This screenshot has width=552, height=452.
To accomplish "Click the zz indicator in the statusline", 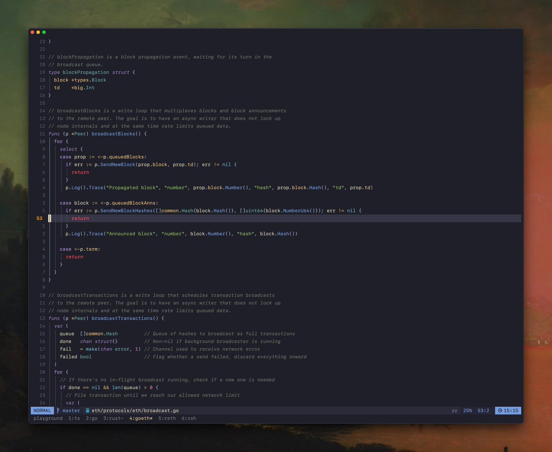I will [x=455, y=411].
